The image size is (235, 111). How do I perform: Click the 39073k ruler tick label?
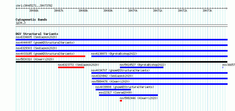pyautogui.click(x=208, y=11)
